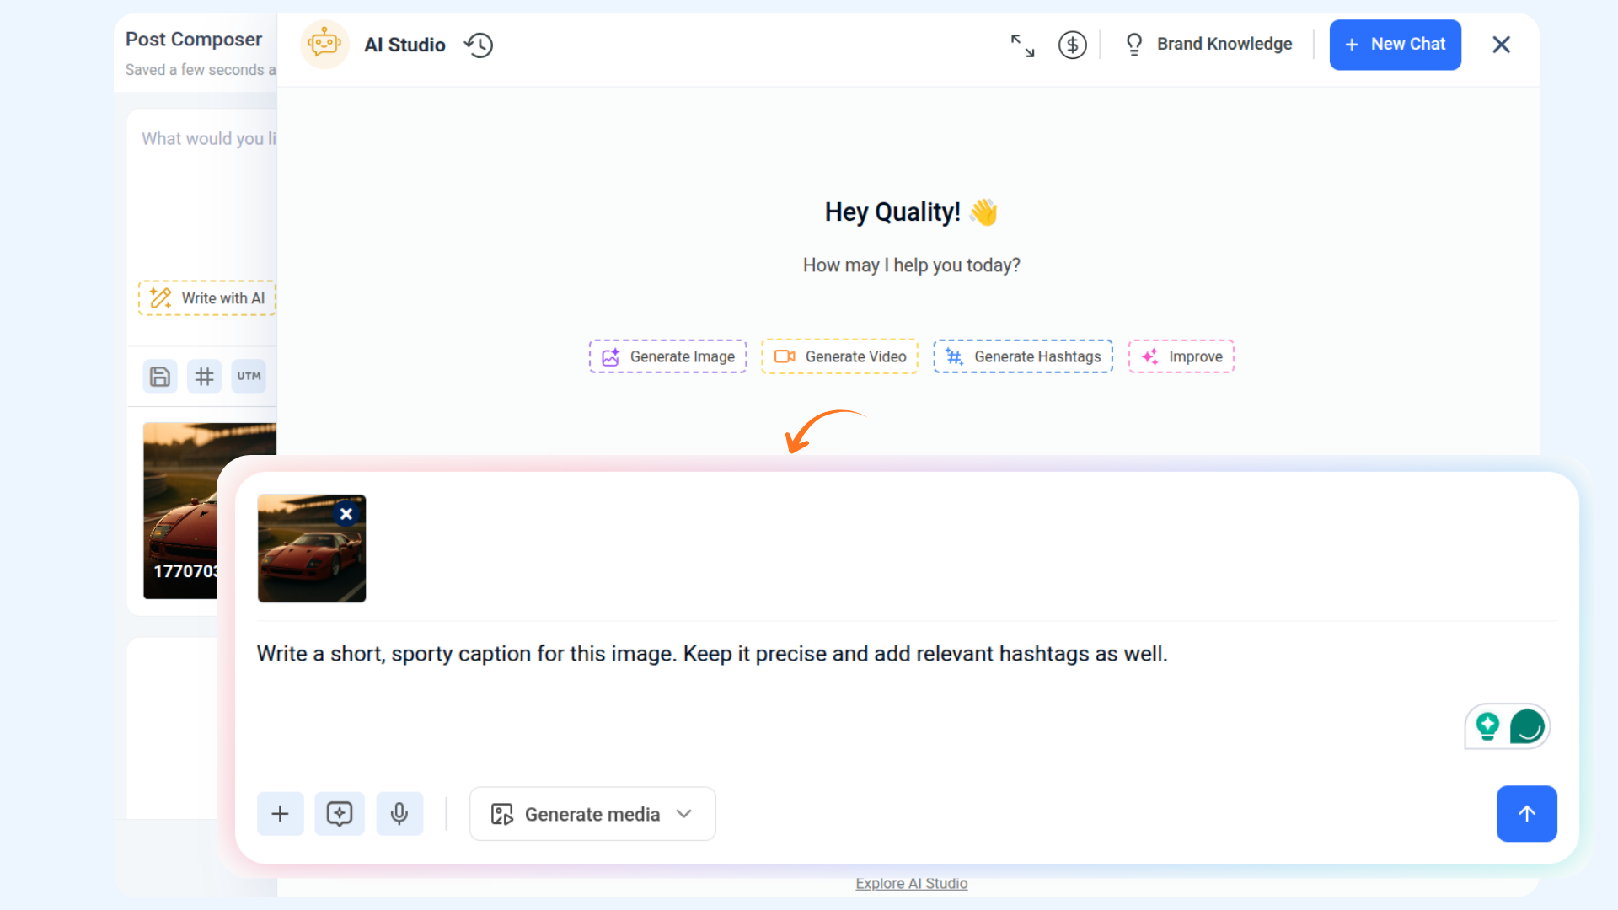Image resolution: width=1618 pixels, height=910 pixels.
Task: Open the credits dollar icon
Action: [x=1072, y=45]
